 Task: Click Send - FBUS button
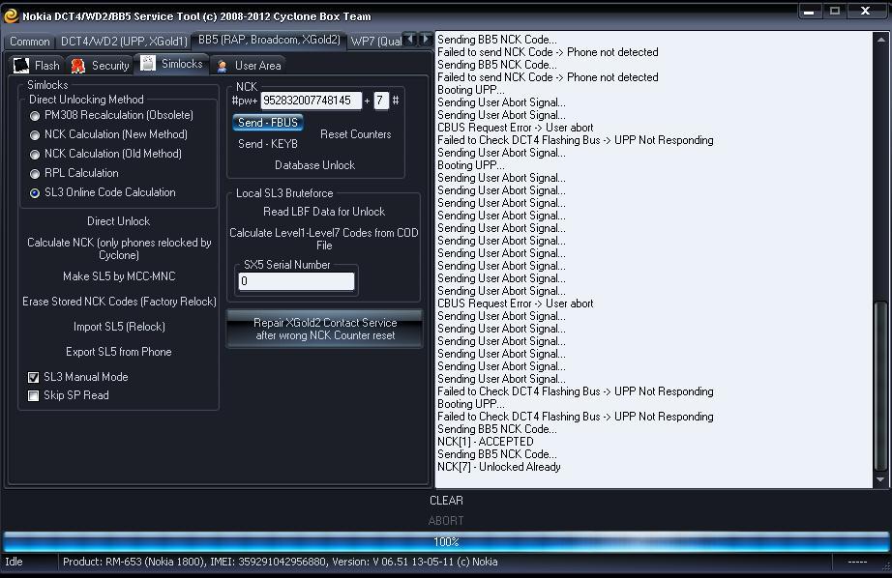tap(267, 122)
